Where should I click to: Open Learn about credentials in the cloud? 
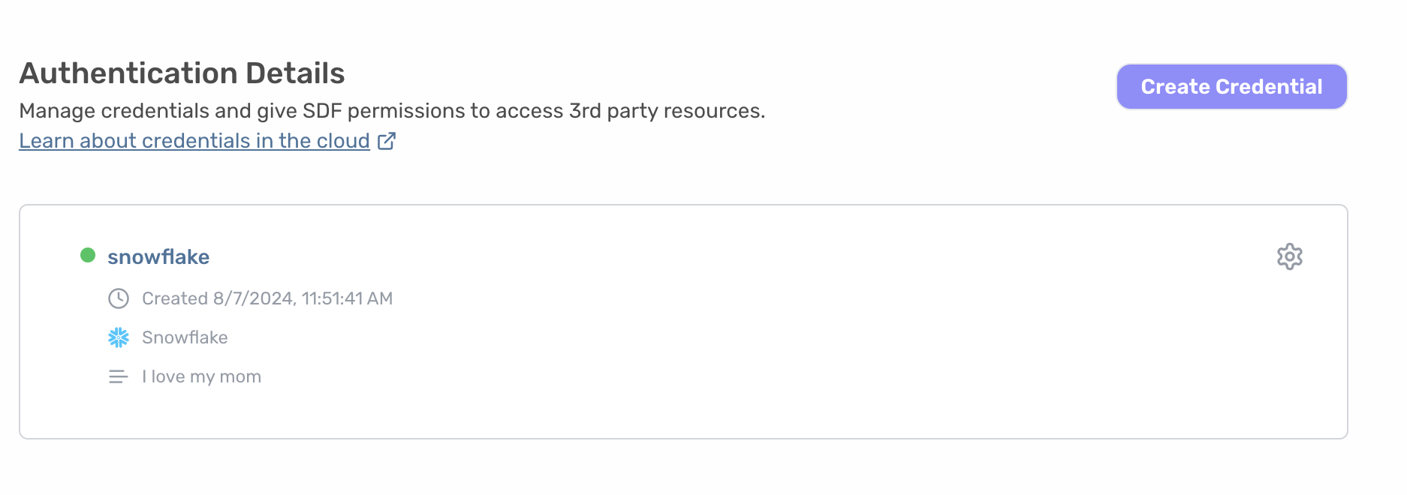coord(194,141)
